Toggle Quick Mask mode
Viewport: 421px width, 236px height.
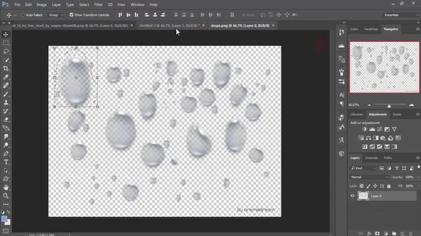(6, 231)
